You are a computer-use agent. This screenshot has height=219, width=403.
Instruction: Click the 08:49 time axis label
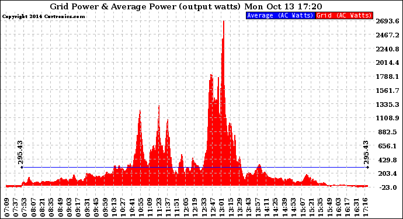60,207
